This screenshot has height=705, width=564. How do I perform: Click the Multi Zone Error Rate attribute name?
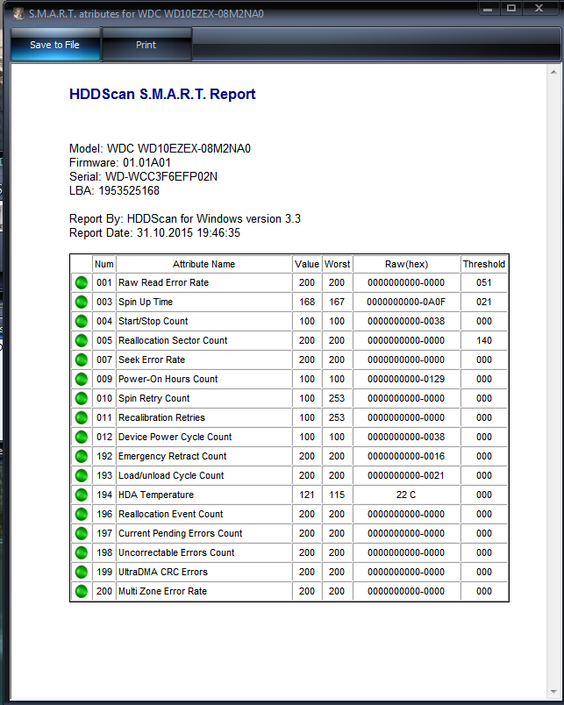[x=162, y=591]
